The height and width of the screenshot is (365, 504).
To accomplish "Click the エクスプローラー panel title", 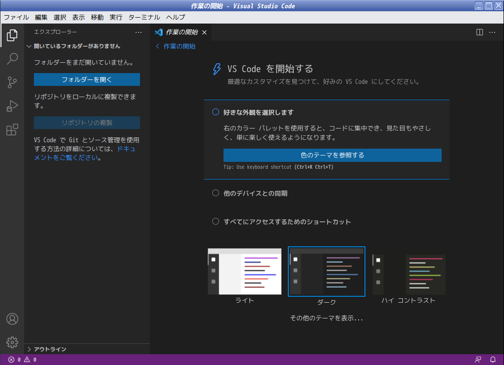I will (56, 32).
